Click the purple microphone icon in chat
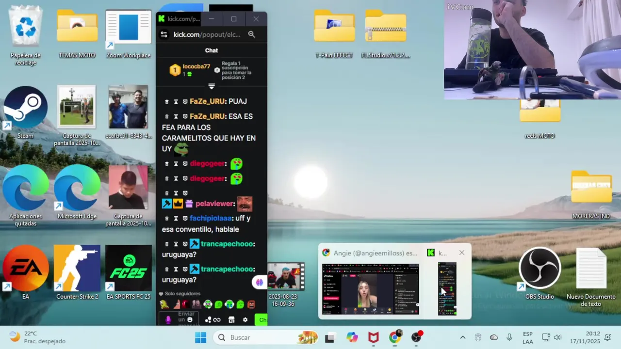The width and height of the screenshot is (621, 349). [x=168, y=319]
